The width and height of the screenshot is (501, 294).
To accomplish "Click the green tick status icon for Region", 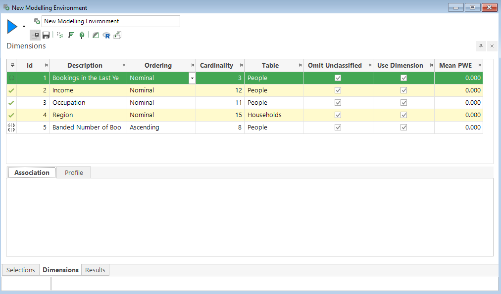I will click(x=11, y=115).
